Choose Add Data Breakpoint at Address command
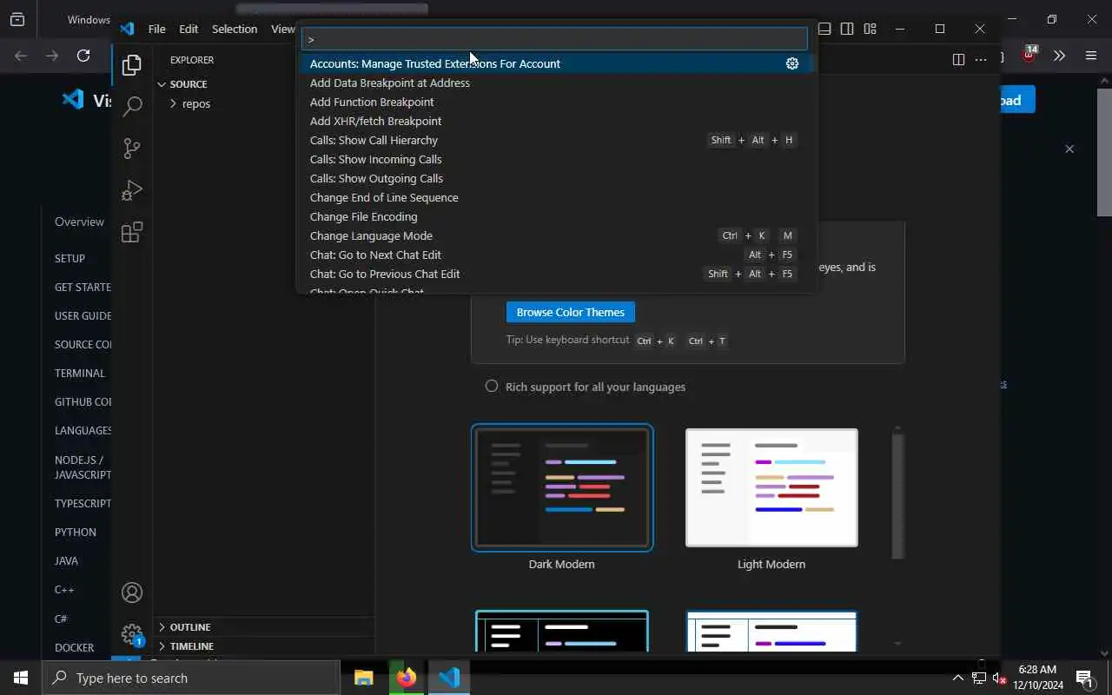 555,83
